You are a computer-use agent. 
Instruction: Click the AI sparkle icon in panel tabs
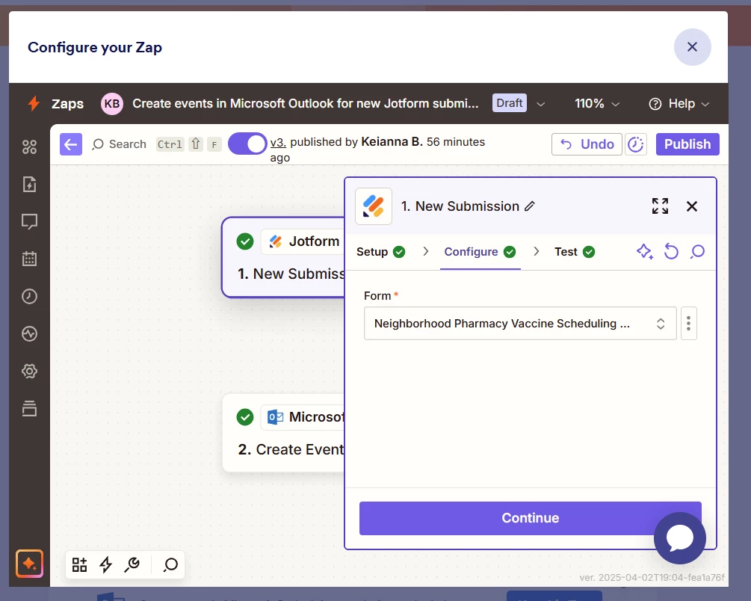(x=645, y=251)
